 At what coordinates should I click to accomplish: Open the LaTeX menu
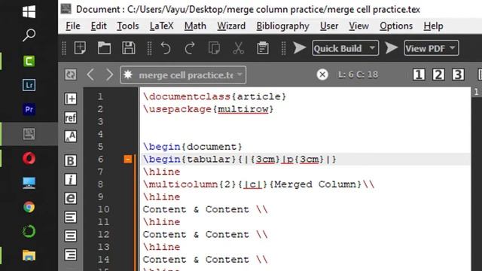(161, 26)
